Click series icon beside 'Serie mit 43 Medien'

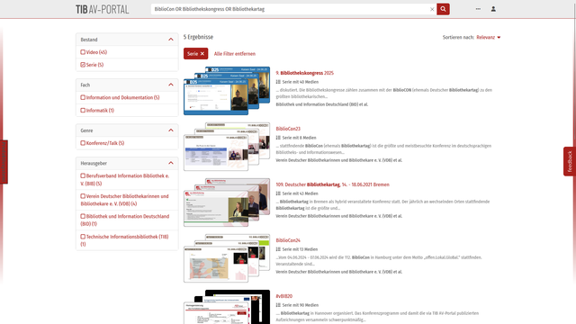click(x=278, y=193)
